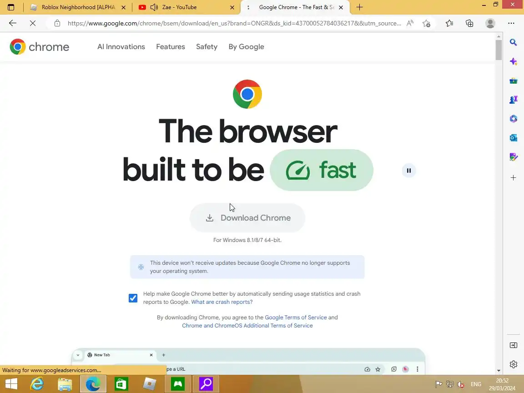Mute the Zae YouTube tab speaker
The width and height of the screenshot is (524, 393).
point(154,7)
